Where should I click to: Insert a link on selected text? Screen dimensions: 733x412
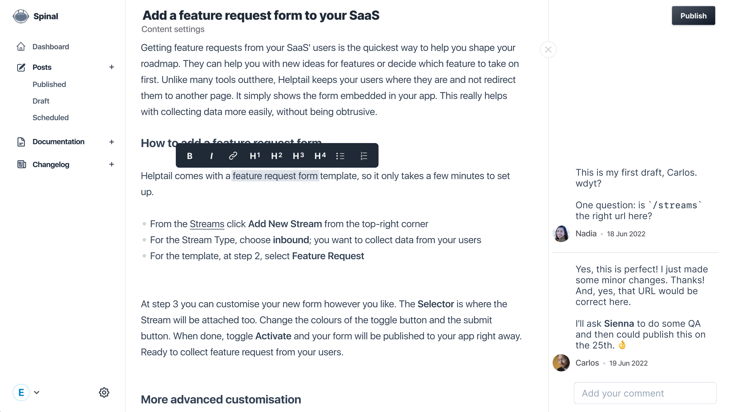click(233, 156)
